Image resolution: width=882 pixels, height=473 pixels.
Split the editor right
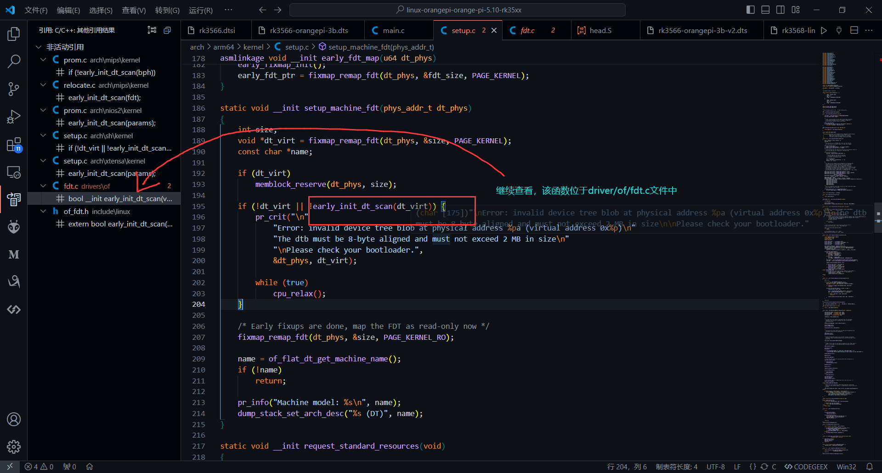854,30
